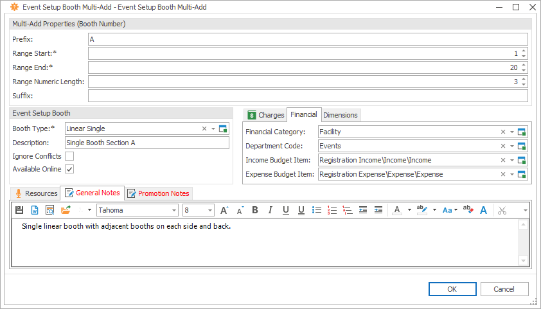Expand the Income Budget Item dropdown

click(x=512, y=160)
